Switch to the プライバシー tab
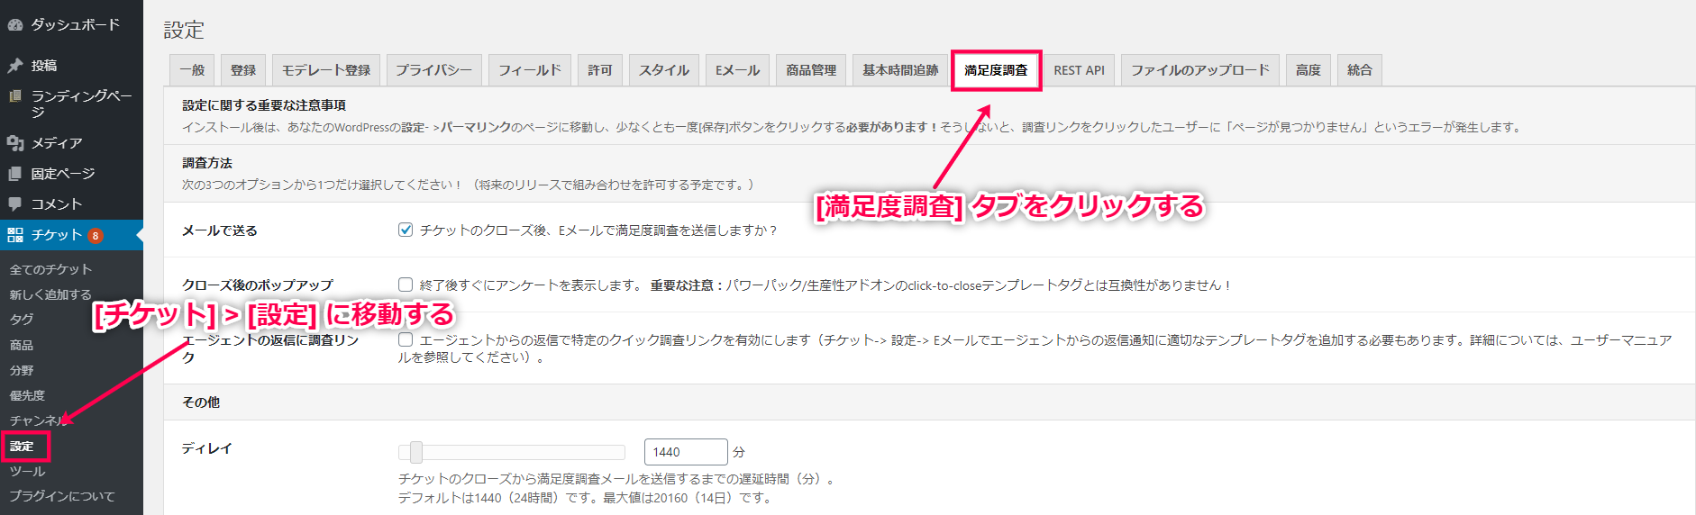Screen dimensions: 1696x515 coord(433,70)
